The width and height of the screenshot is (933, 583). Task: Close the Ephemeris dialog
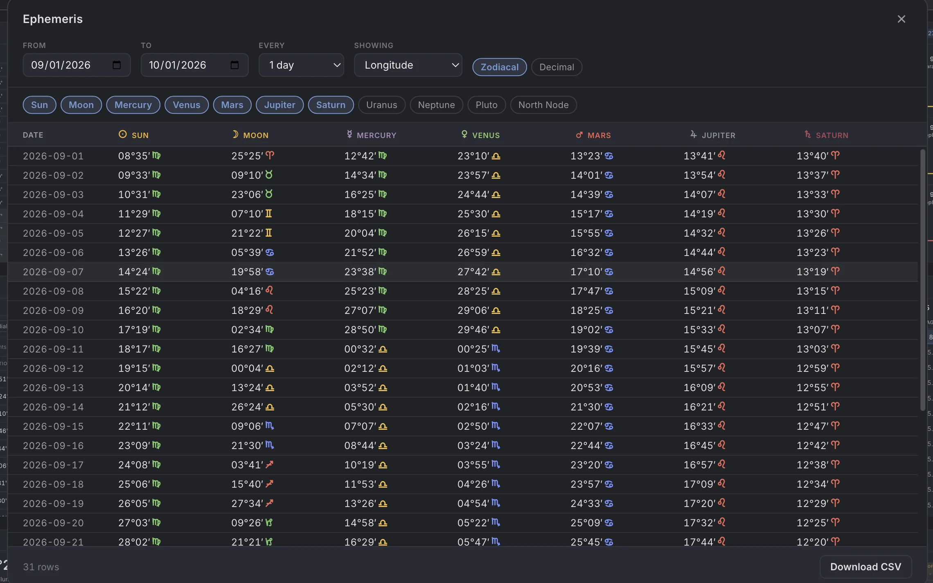click(x=901, y=19)
